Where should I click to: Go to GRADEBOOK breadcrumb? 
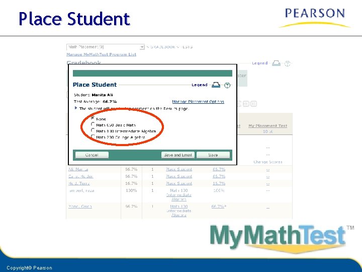pyautogui.click(x=163, y=47)
